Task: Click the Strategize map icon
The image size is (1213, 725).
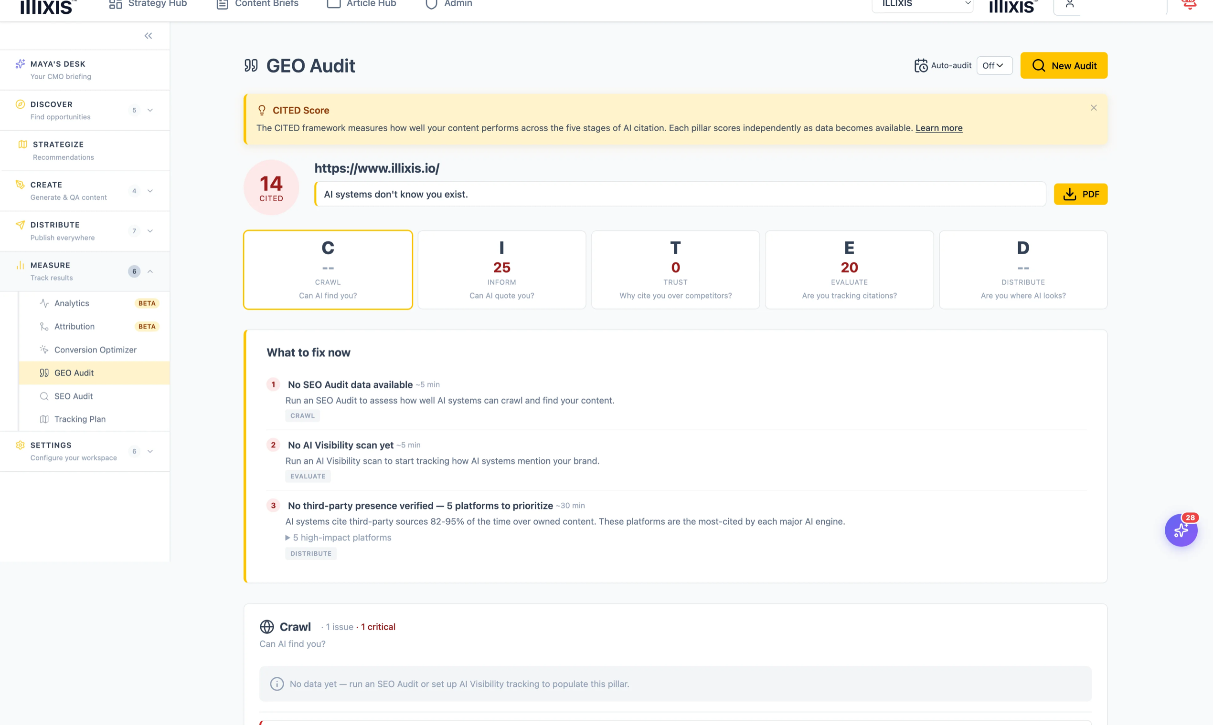Action: (22, 144)
